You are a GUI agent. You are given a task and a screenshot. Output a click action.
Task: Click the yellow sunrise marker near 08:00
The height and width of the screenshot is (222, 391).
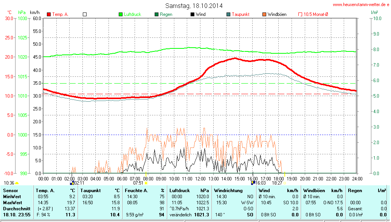(146, 174)
